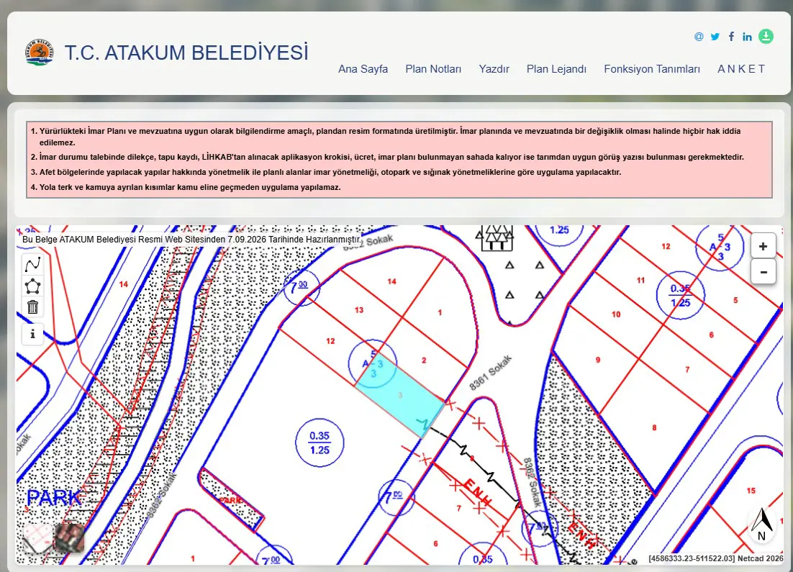The height and width of the screenshot is (572, 793).
Task: Click the 8361 Sokak street label
Action: 491,373
